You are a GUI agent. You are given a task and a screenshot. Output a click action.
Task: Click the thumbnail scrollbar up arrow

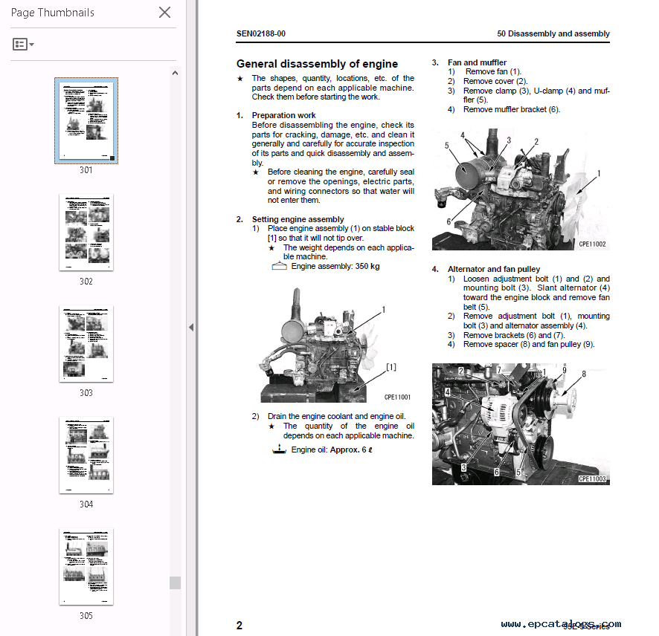coord(176,73)
